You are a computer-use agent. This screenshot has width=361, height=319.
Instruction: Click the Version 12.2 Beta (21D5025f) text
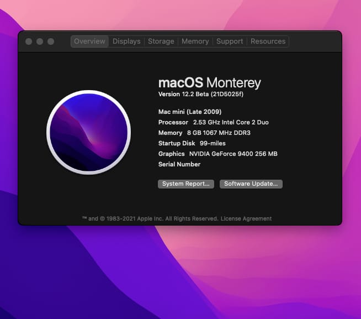(201, 94)
